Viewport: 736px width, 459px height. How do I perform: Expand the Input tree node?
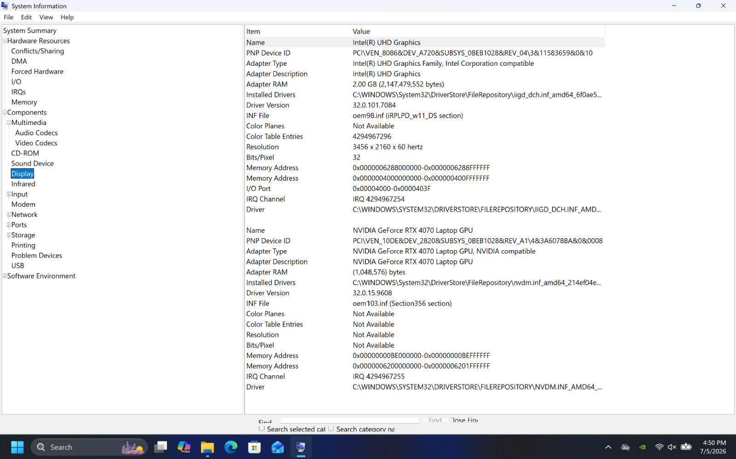[9, 194]
